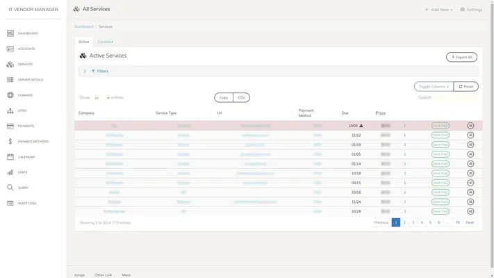Mark the 11/12 due service as paid
This screenshot has height=278, width=494.
click(441, 136)
